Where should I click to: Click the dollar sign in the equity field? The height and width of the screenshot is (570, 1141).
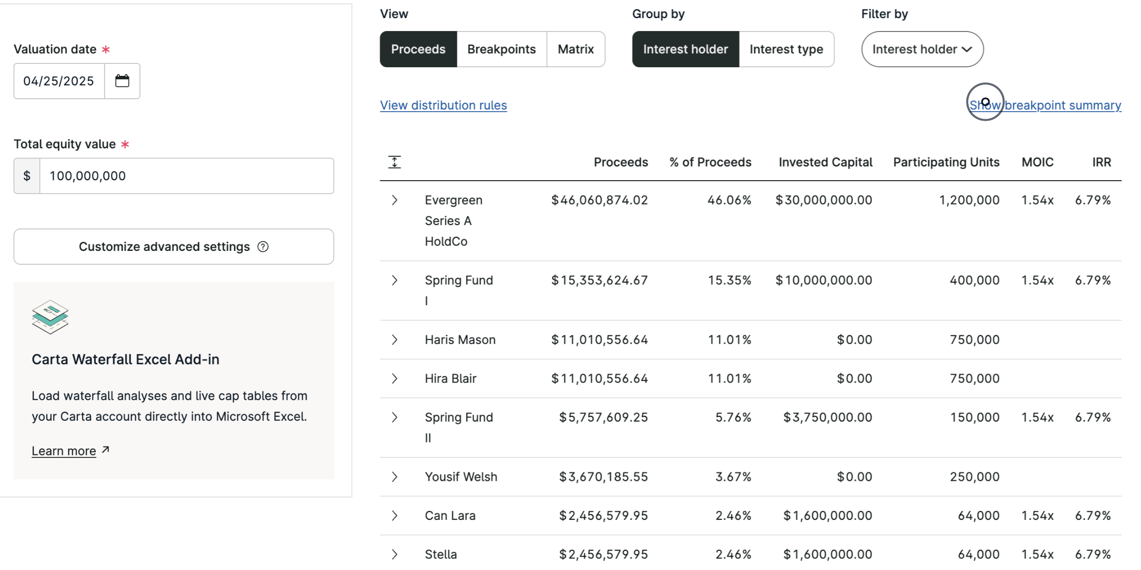[27, 176]
